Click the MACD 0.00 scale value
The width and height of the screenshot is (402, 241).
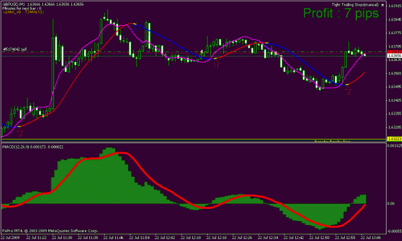point(390,204)
